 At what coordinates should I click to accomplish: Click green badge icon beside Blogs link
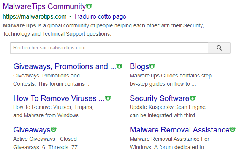click(x=152, y=66)
